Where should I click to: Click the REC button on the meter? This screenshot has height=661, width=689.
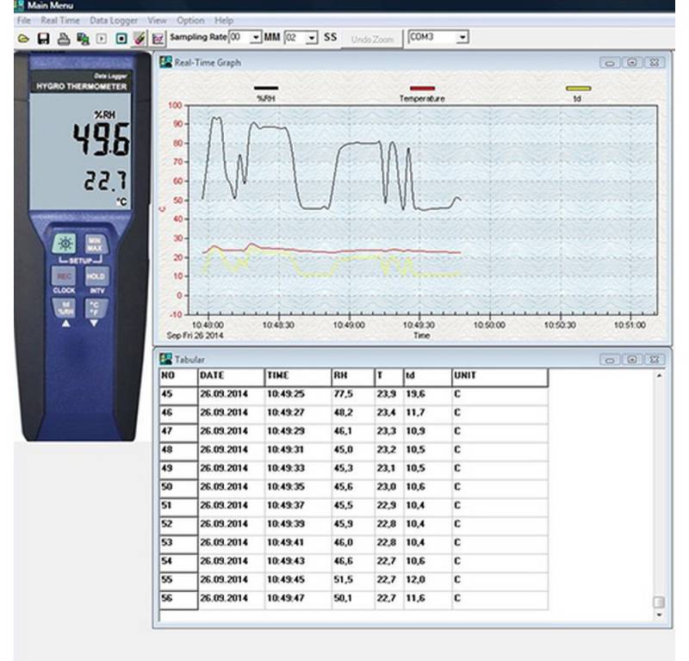(x=64, y=276)
